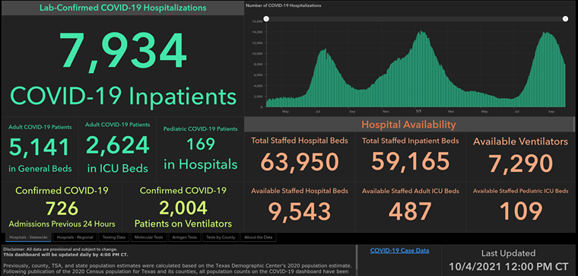
Task: Select the Hospitals - Statewide tab
Action: [x=28, y=237]
